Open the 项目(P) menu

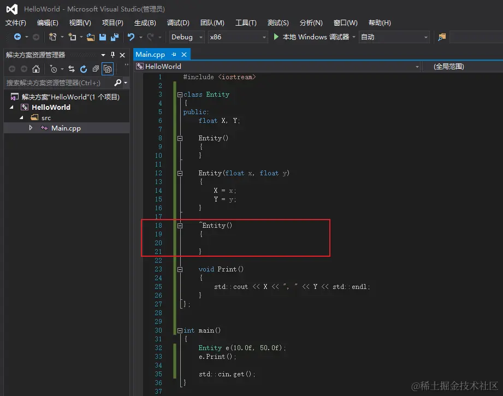point(113,23)
